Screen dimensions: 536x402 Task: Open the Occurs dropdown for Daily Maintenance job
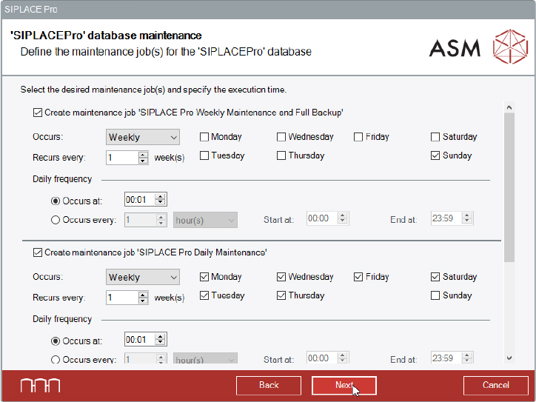coord(143,277)
